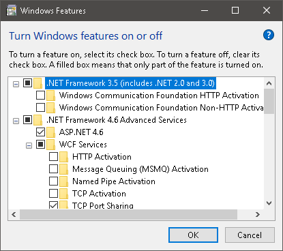
Task: Open the blue help question mark icon
Action: [x=269, y=35]
